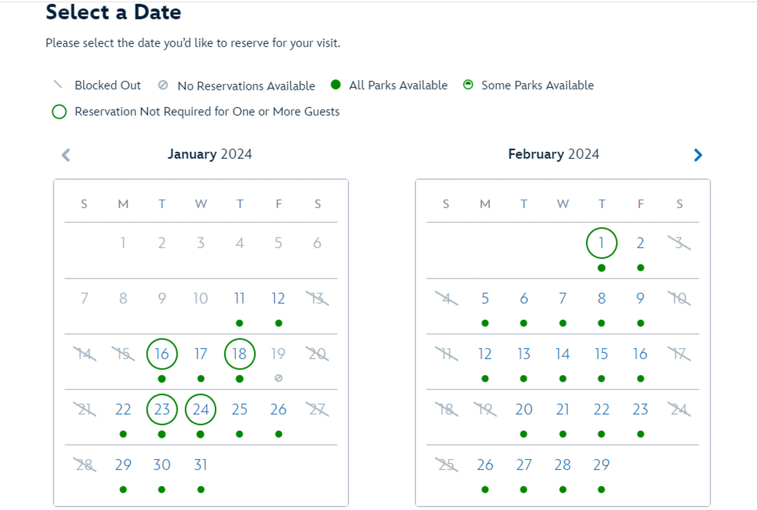Go to next month using right chevron

coord(697,155)
